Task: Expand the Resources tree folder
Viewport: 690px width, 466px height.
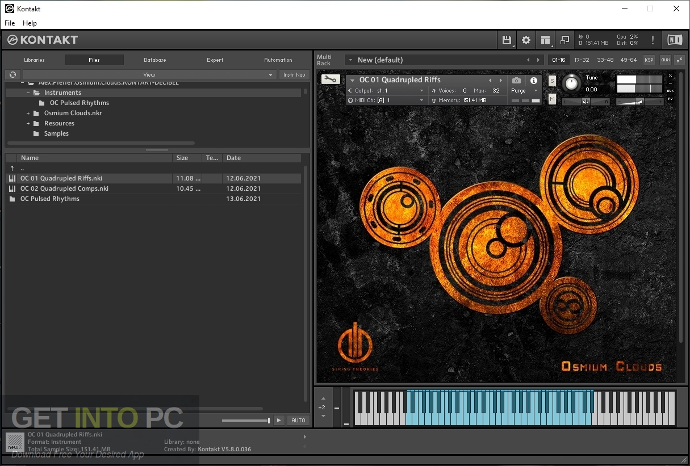Action: coord(28,123)
